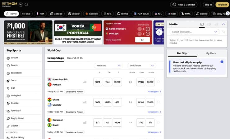The height and width of the screenshot is (139, 230).
Task: Open All Wagers for Korea Republic match
Action: click(x=154, y=91)
